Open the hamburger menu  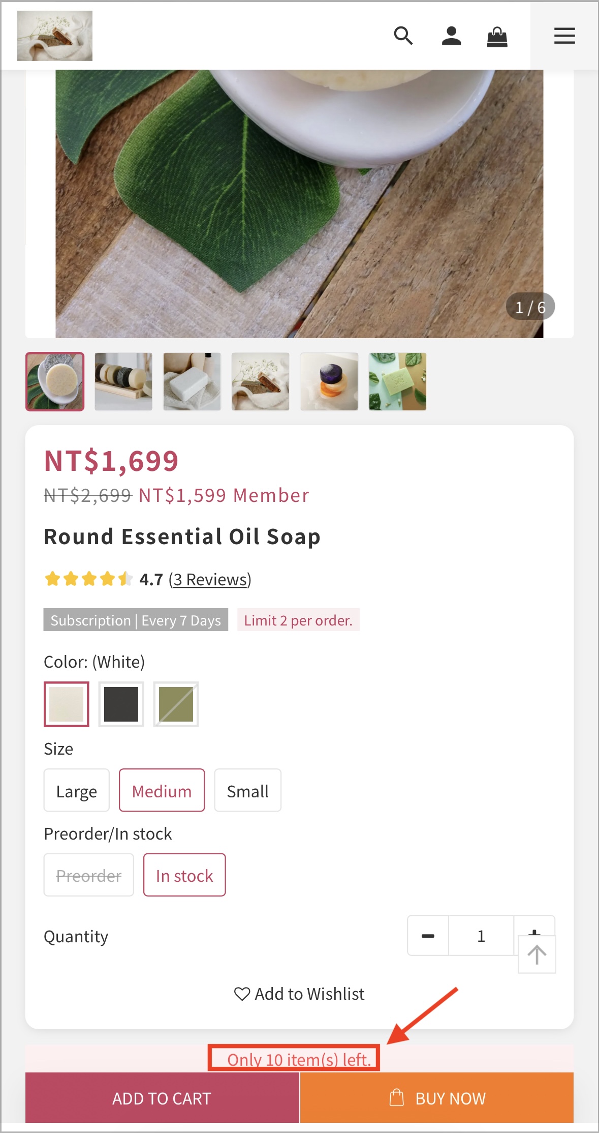pos(564,36)
